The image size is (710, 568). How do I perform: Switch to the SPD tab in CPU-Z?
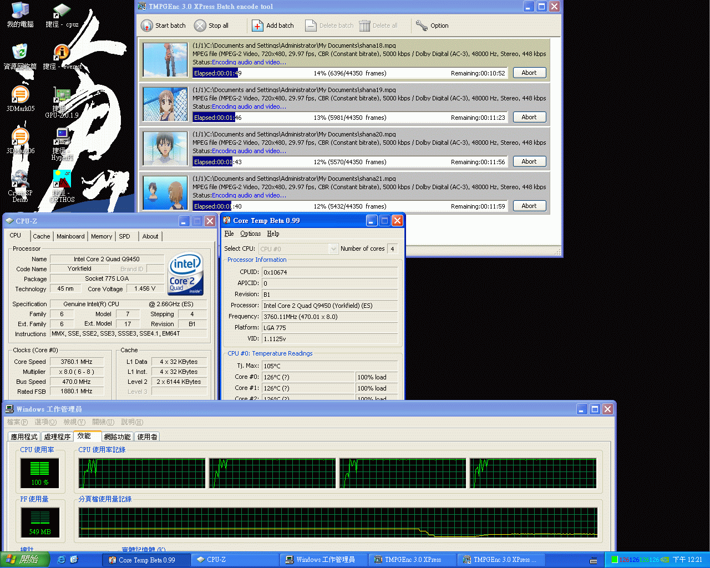[125, 236]
